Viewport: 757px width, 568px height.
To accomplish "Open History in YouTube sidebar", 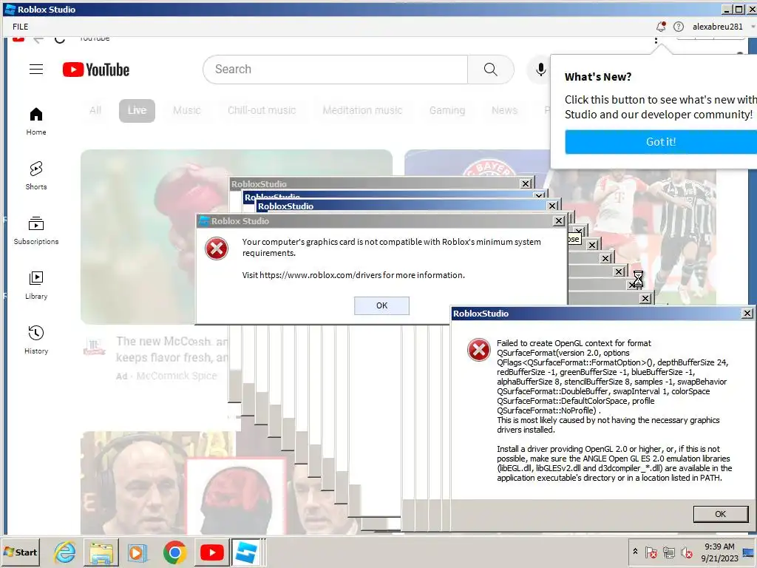I will 36,340.
